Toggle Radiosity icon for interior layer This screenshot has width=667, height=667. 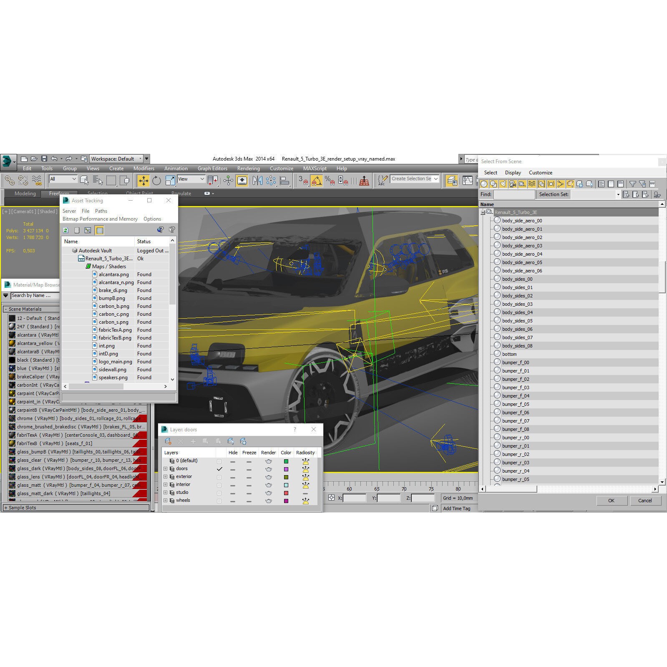click(306, 485)
